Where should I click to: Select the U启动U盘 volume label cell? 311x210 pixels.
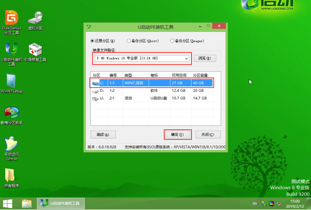click(x=159, y=98)
